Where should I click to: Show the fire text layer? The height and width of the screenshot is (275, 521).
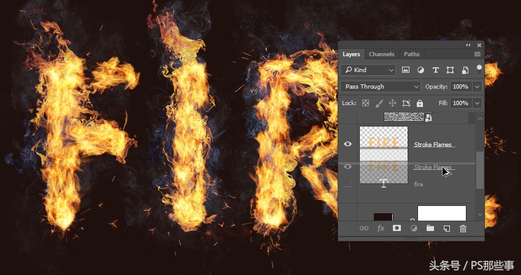pyautogui.click(x=348, y=183)
